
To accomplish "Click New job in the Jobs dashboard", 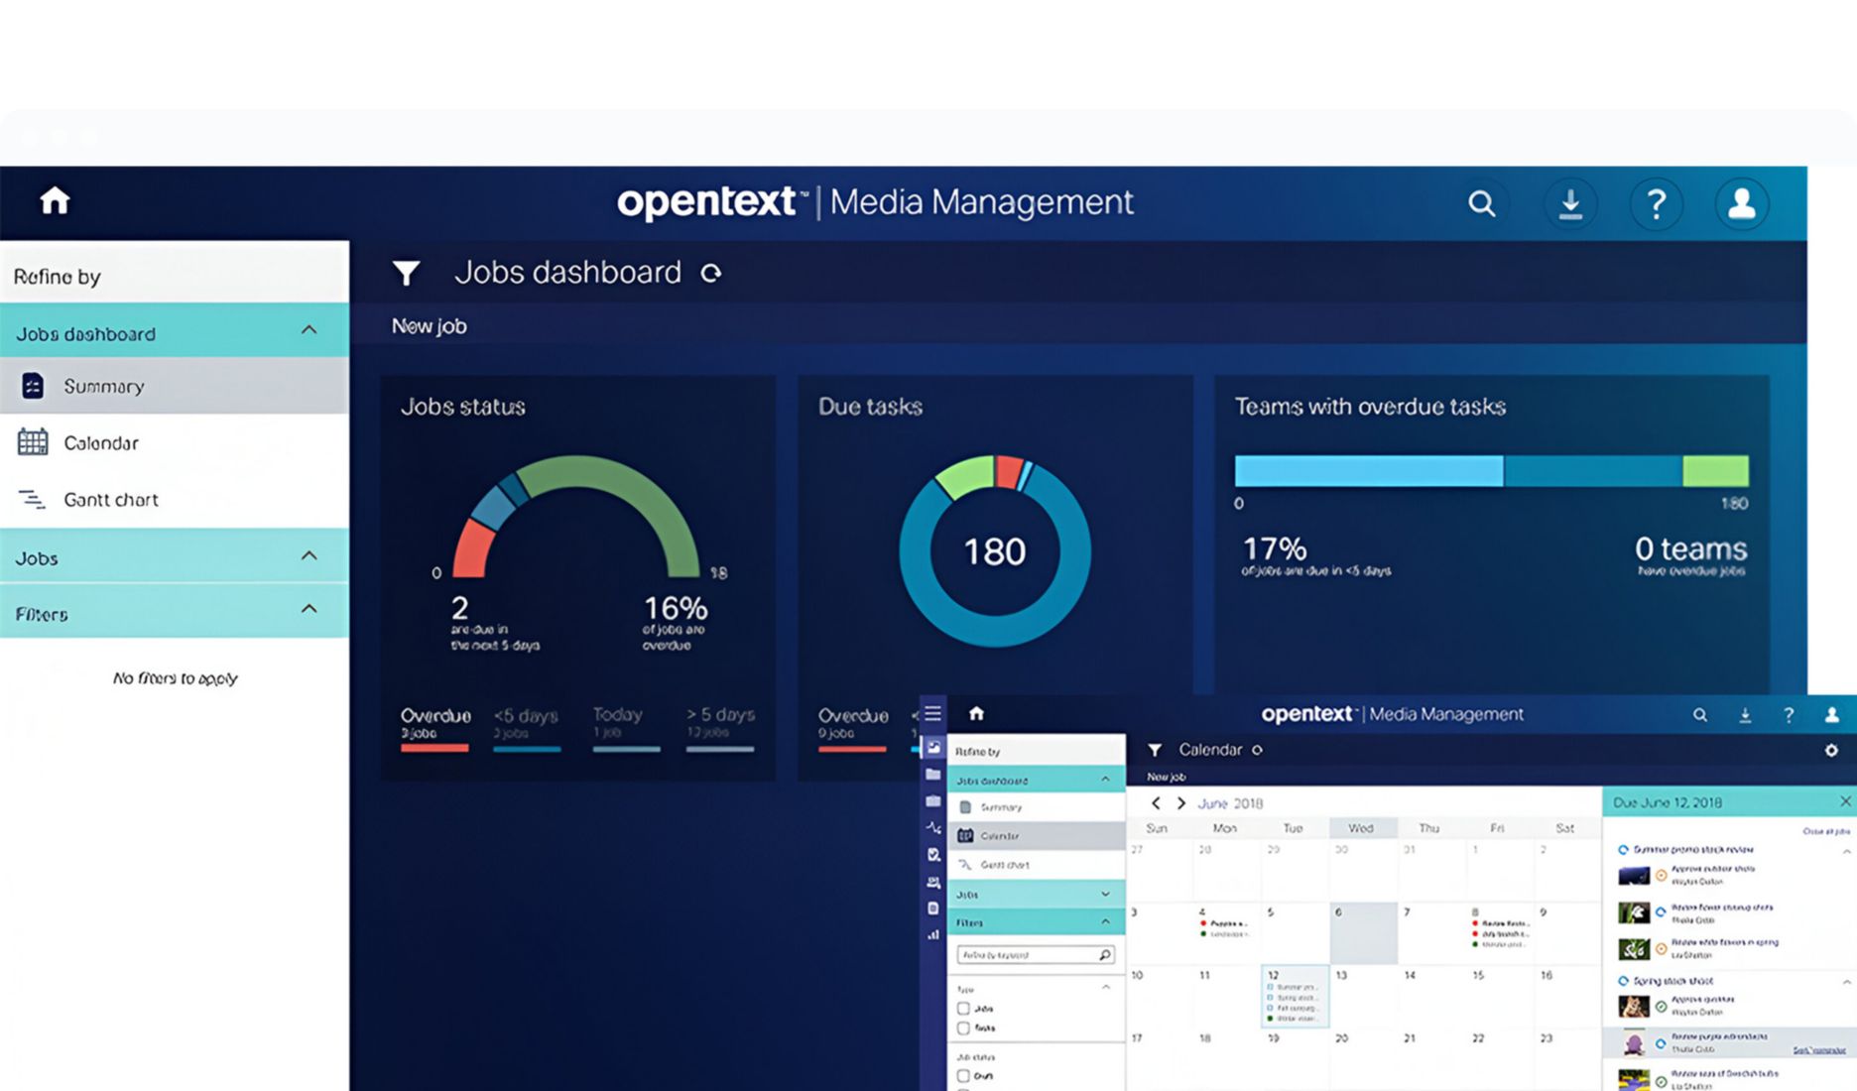I will tap(429, 326).
